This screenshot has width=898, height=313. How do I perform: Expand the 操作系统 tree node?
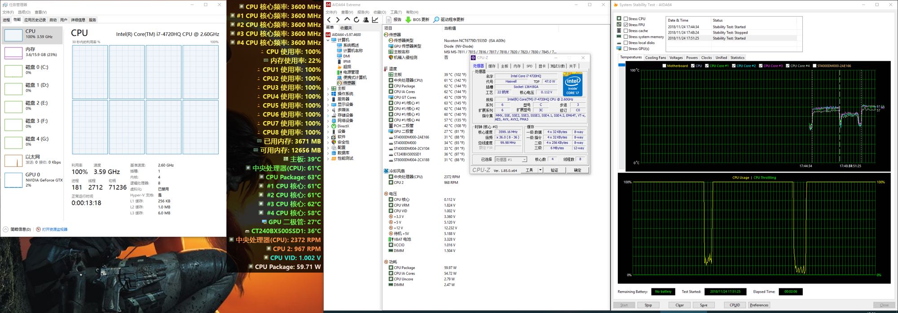328,94
